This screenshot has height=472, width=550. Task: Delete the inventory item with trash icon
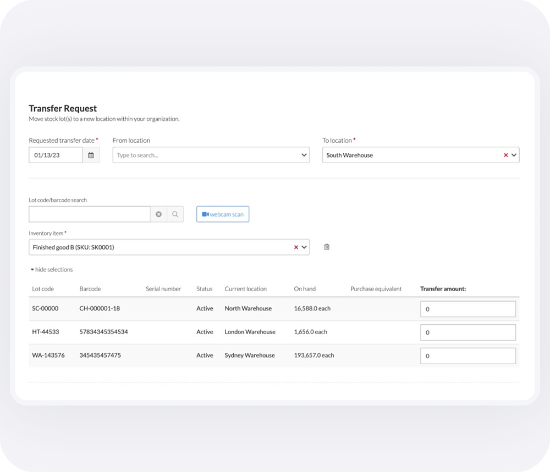pos(327,247)
